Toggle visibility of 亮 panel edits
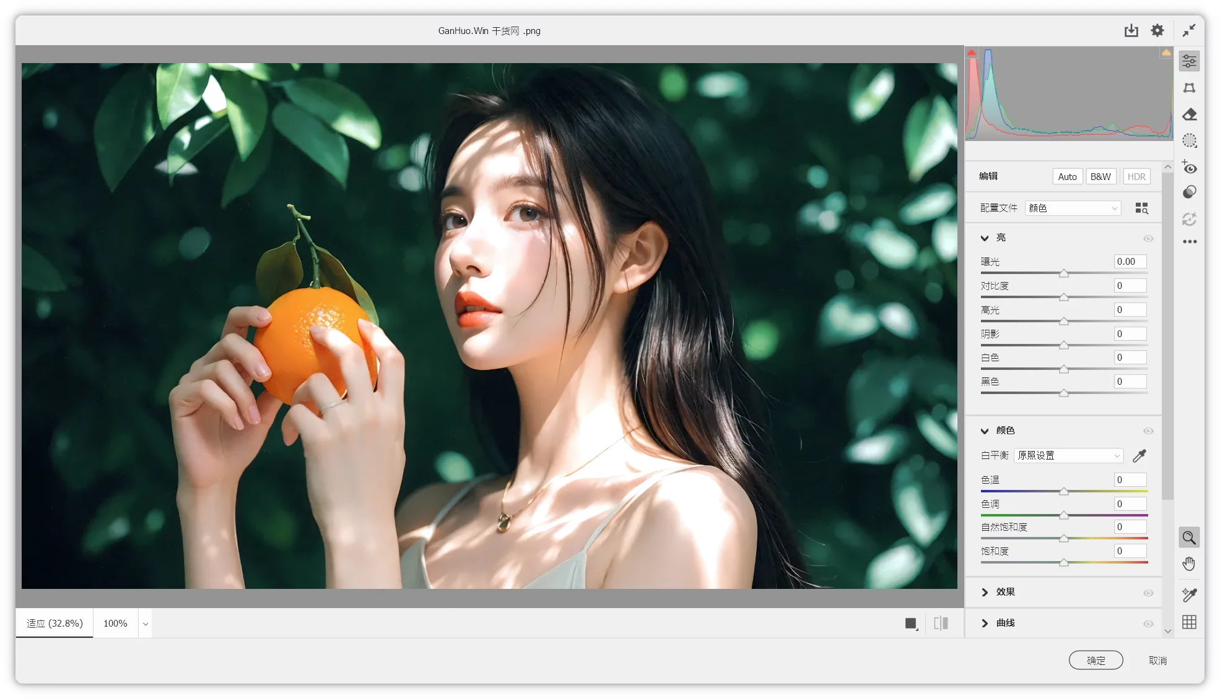 [x=1148, y=238]
